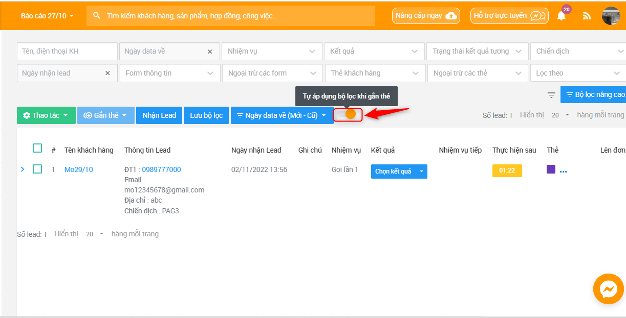Open the three-dot tag options
The image size is (626, 318).
[564, 172]
